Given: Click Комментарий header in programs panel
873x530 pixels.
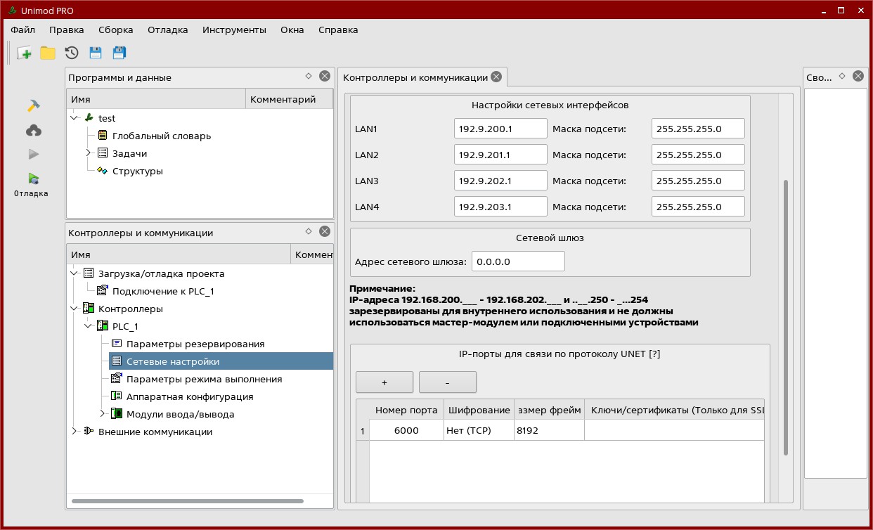Looking at the screenshot, I should point(289,99).
